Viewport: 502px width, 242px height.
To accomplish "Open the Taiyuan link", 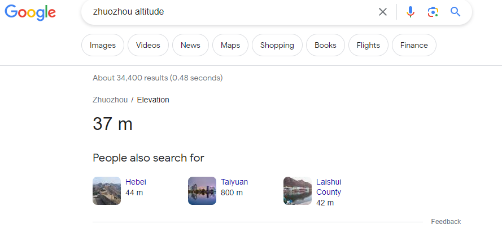I will pyautogui.click(x=234, y=182).
